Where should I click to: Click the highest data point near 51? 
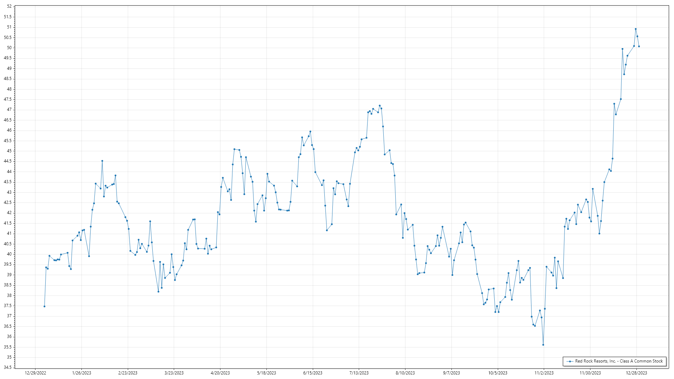[635, 29]
